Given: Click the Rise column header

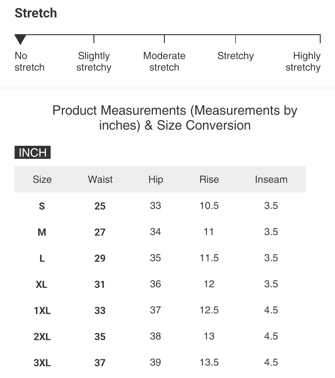Looking at the screenshot, I should coord(209,179).
